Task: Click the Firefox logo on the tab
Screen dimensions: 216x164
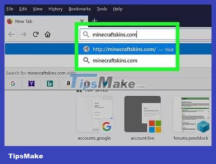Action: coord(10,22)
